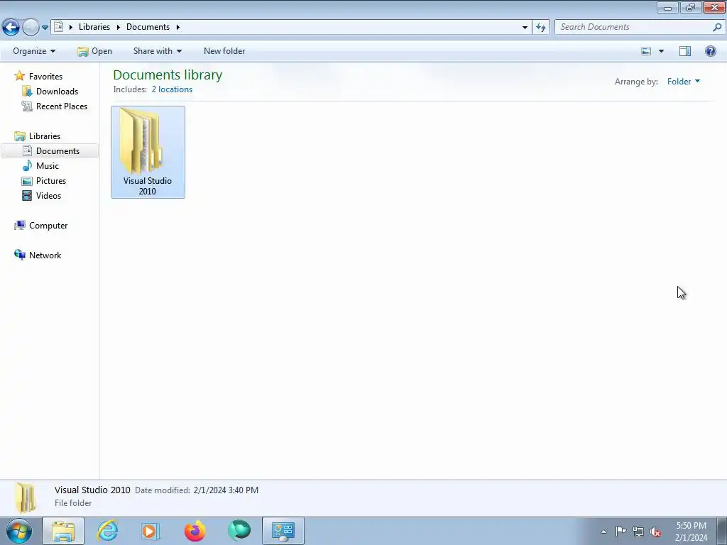Click the Network globe icon
Screen dimensions: 727x545
19,255
